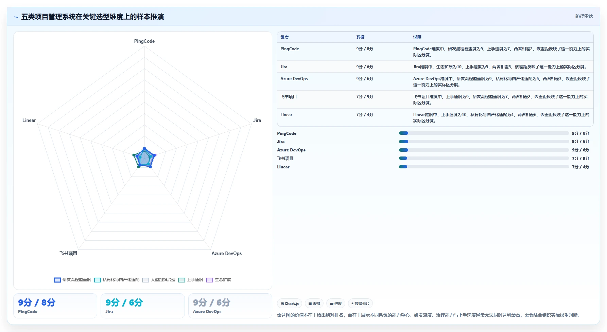Click the 飞书项目 label on the radar axis
Screen dimensions: 607x332
(x=68, y=253)
